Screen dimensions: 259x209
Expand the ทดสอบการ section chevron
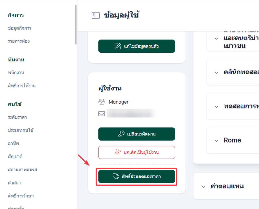pos(216,106)
